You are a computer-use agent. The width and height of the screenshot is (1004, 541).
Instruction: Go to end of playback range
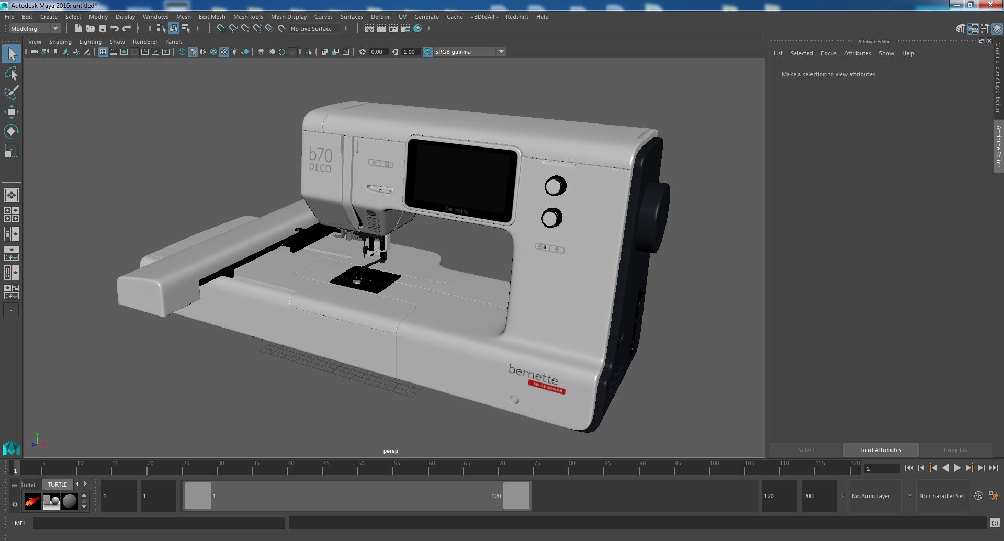[x=994, y=468]
